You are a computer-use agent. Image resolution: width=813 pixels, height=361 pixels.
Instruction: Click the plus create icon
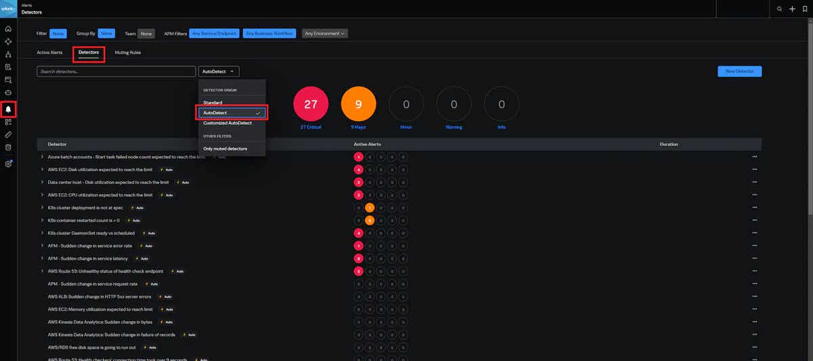tap(792, 9)
